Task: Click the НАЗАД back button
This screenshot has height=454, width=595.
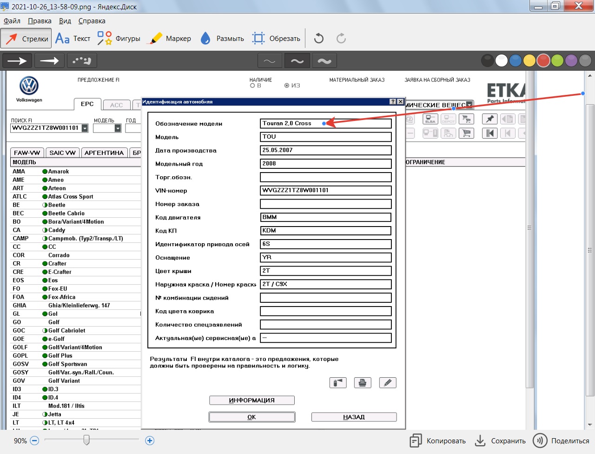Action: point(354,417)
